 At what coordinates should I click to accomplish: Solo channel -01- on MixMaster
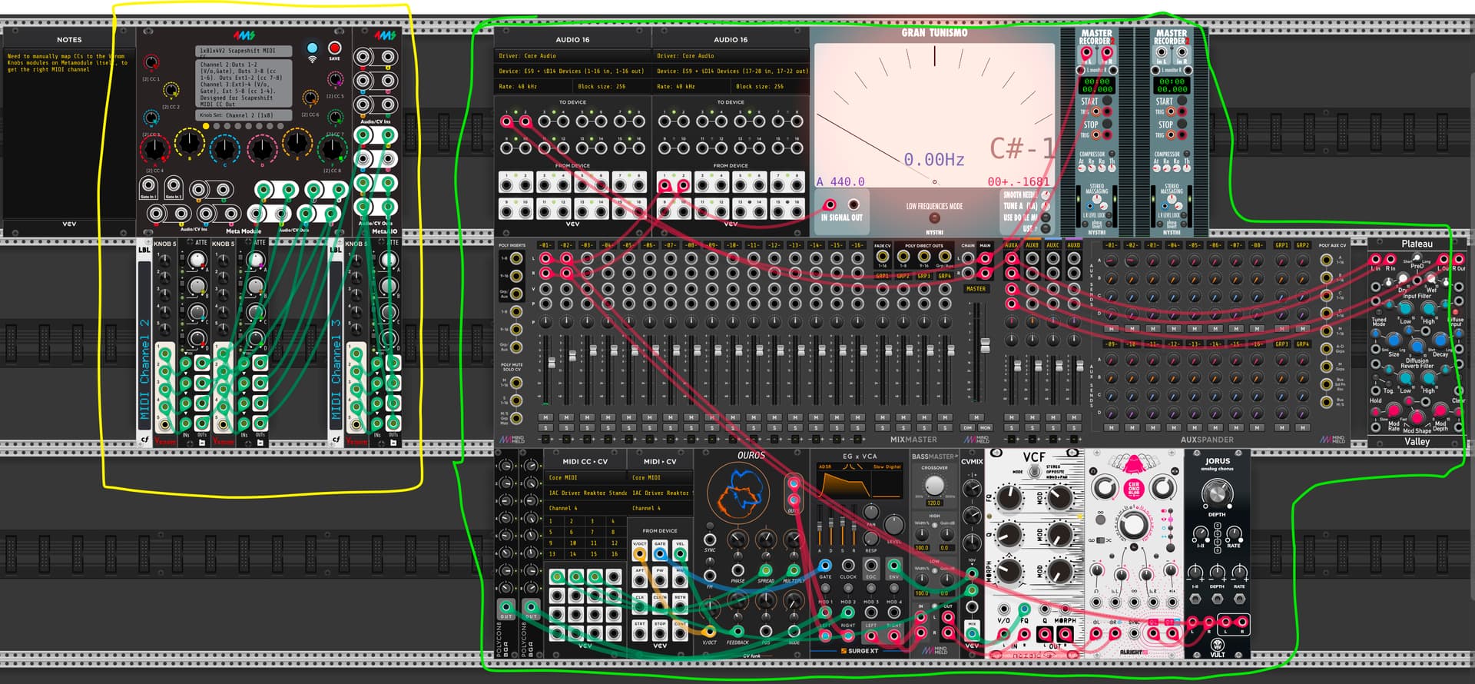point(546,427)
